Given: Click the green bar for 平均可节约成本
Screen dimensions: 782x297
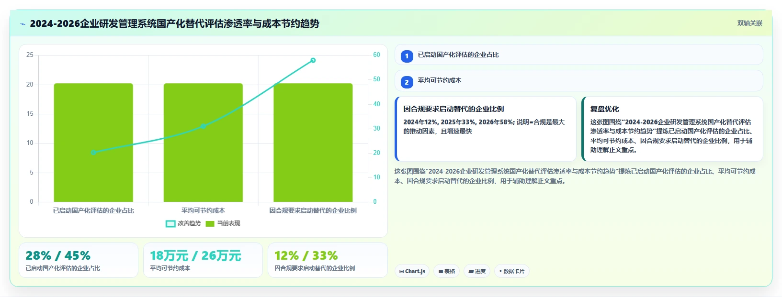Looking at the screenshot, I should [203, 143].
